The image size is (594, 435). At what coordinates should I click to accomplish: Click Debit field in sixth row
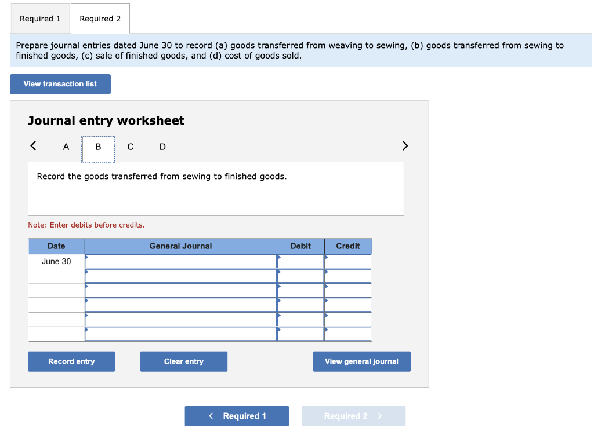click(x=300, y=334)
